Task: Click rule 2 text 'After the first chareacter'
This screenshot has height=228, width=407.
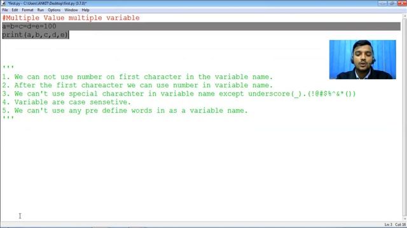Action: (137, 85)
